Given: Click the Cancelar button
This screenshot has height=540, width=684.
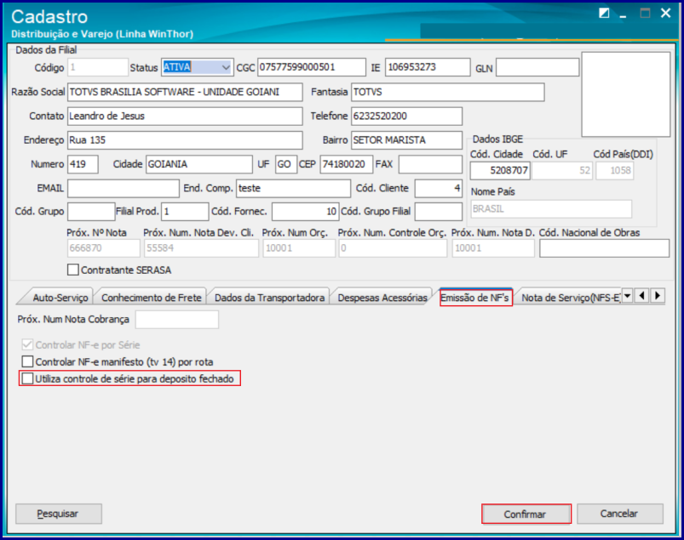Looking at the screenshot, I should 619,514.
